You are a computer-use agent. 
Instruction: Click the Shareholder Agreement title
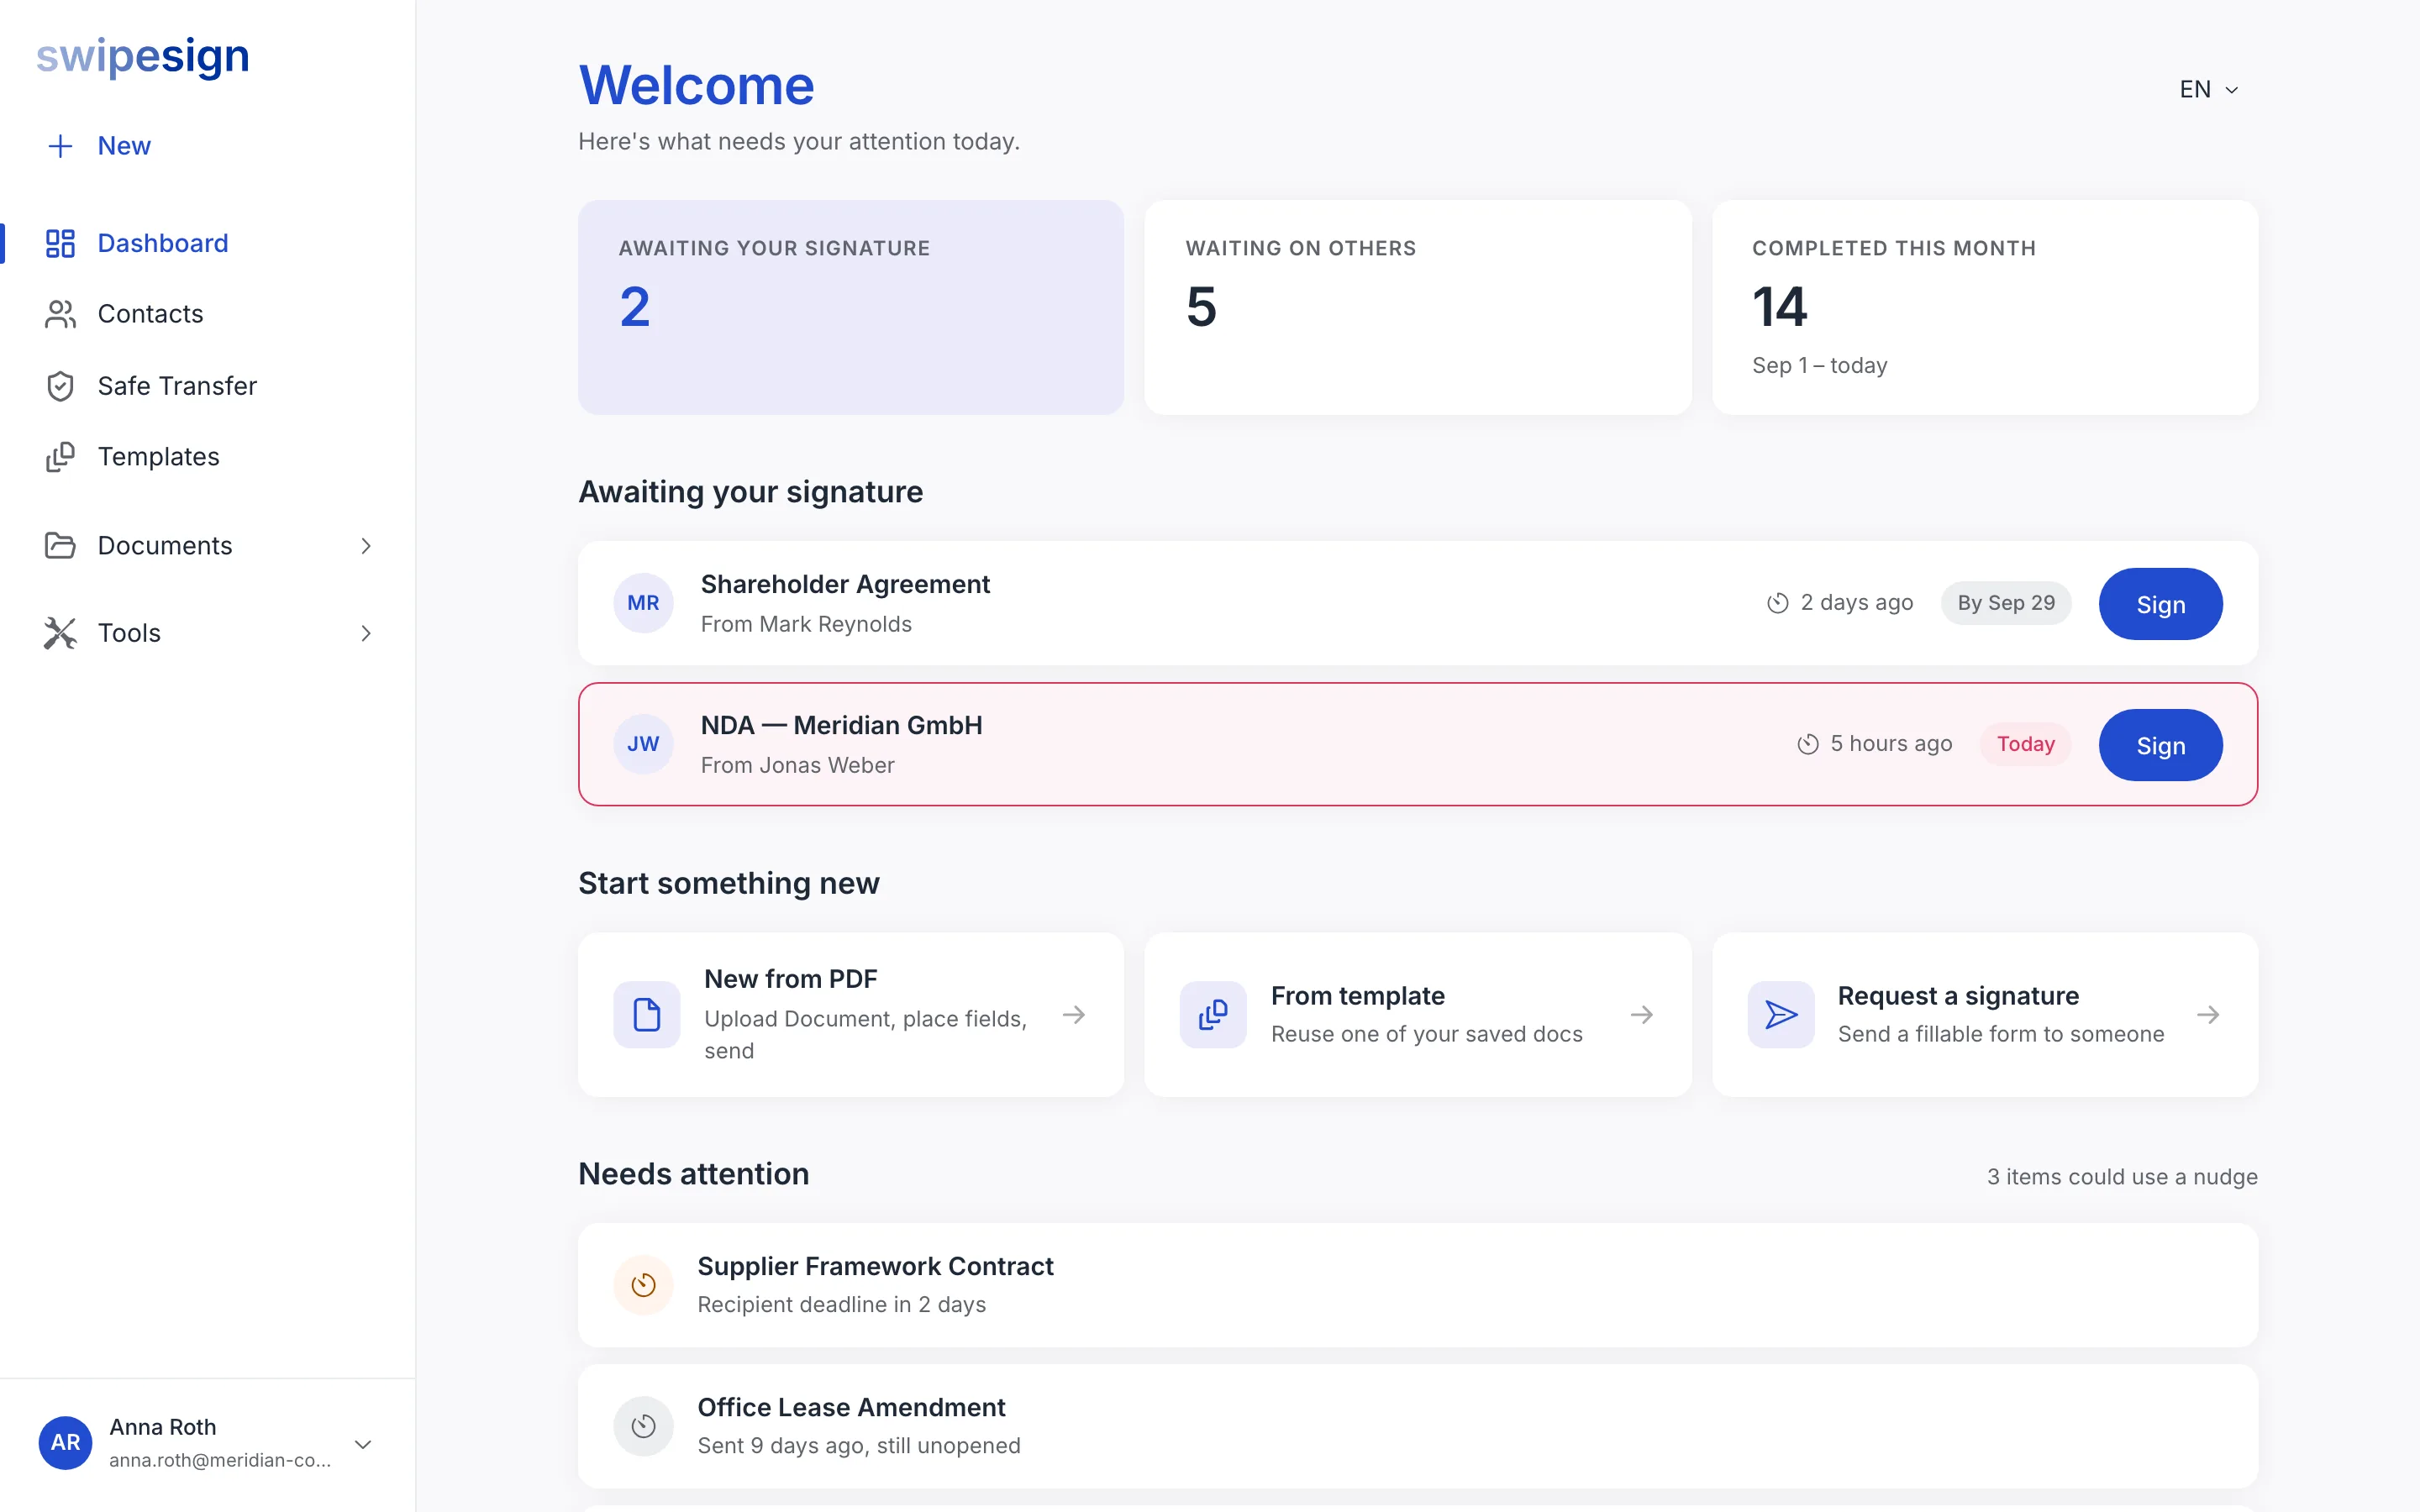(x=845, y=584)
